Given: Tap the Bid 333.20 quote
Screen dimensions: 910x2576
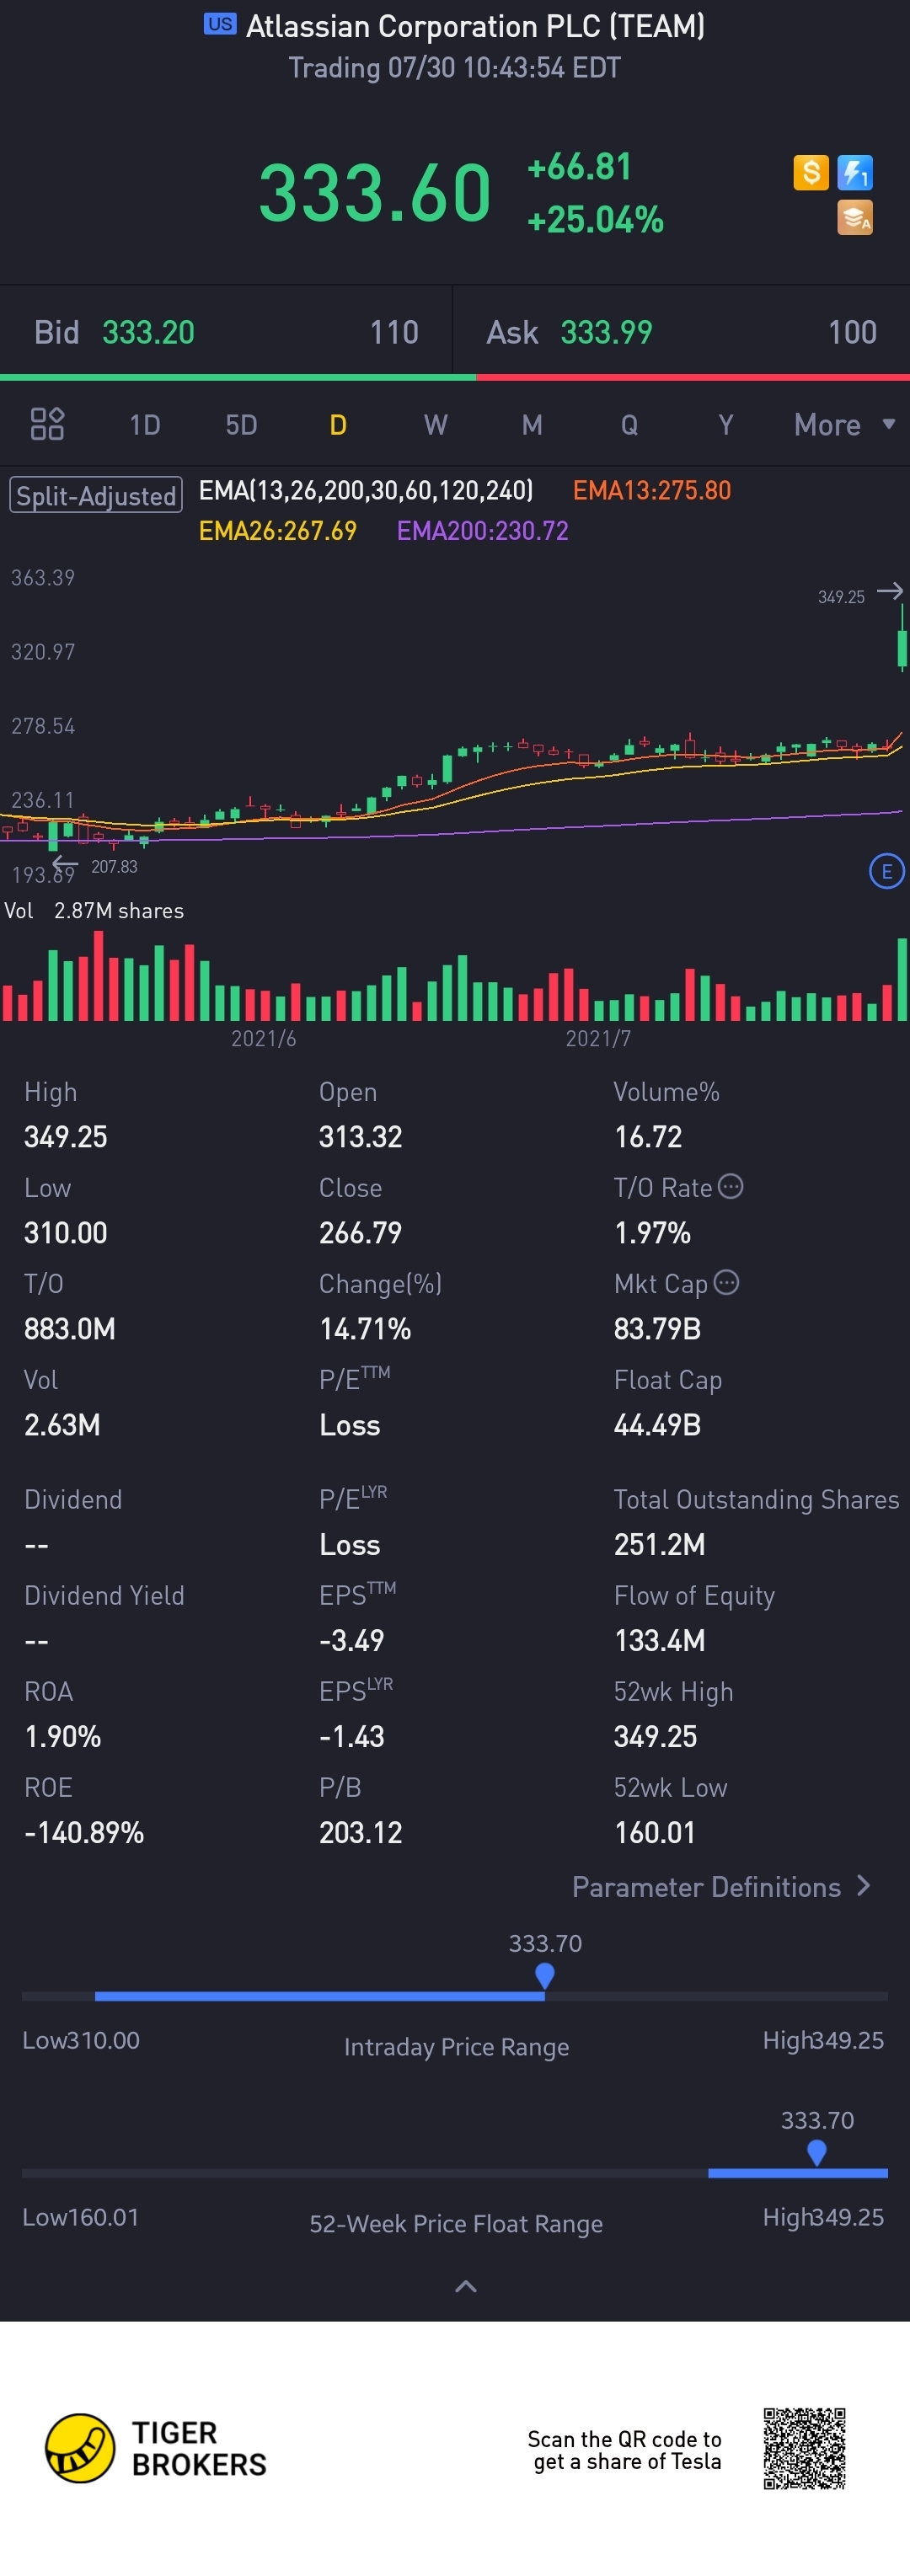Looking at the screenshot, I should 226,332.
